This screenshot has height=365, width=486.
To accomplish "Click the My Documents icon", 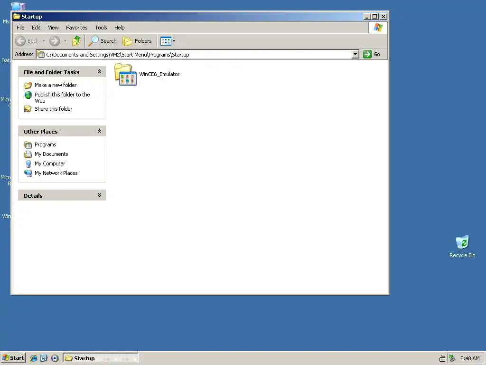I will point(28,154).
